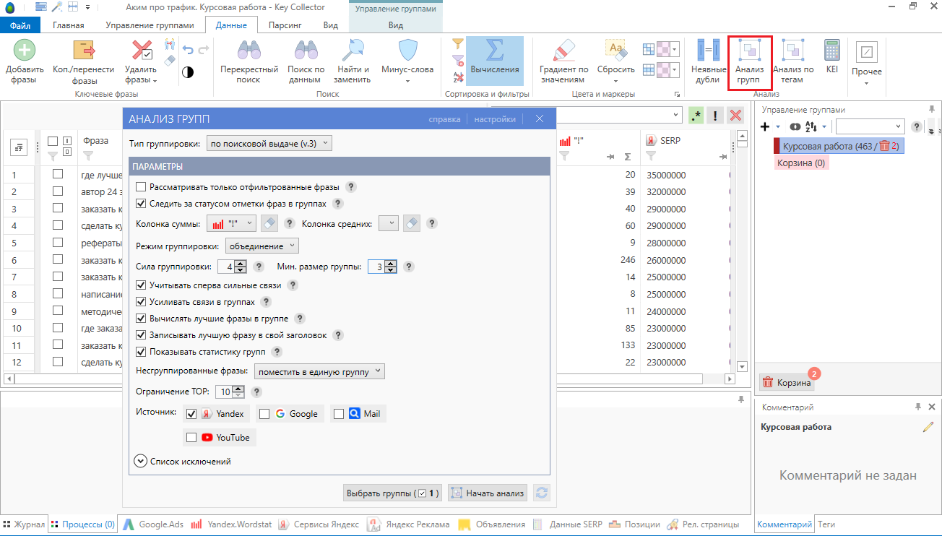Open the Тип группировки dropdown
Screen dimensions: 942x536
coord(269,144)
